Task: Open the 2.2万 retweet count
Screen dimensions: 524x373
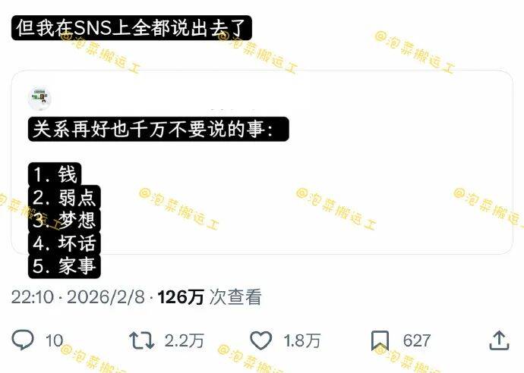Action: click(184, 340)
